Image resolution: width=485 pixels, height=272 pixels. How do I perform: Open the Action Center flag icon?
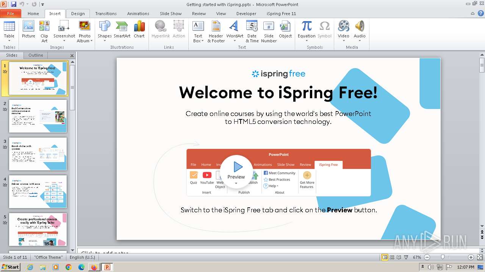click(x=449, y=267)
